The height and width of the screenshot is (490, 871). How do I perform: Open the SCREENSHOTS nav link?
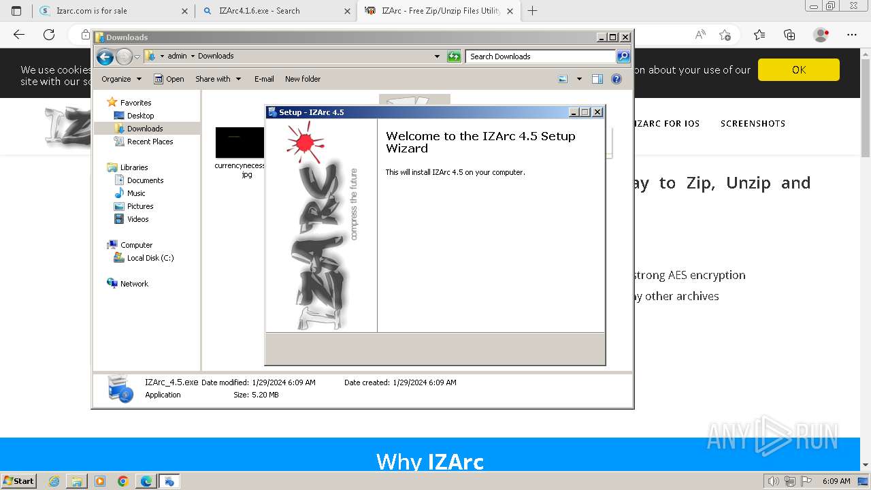pos(753,124)
